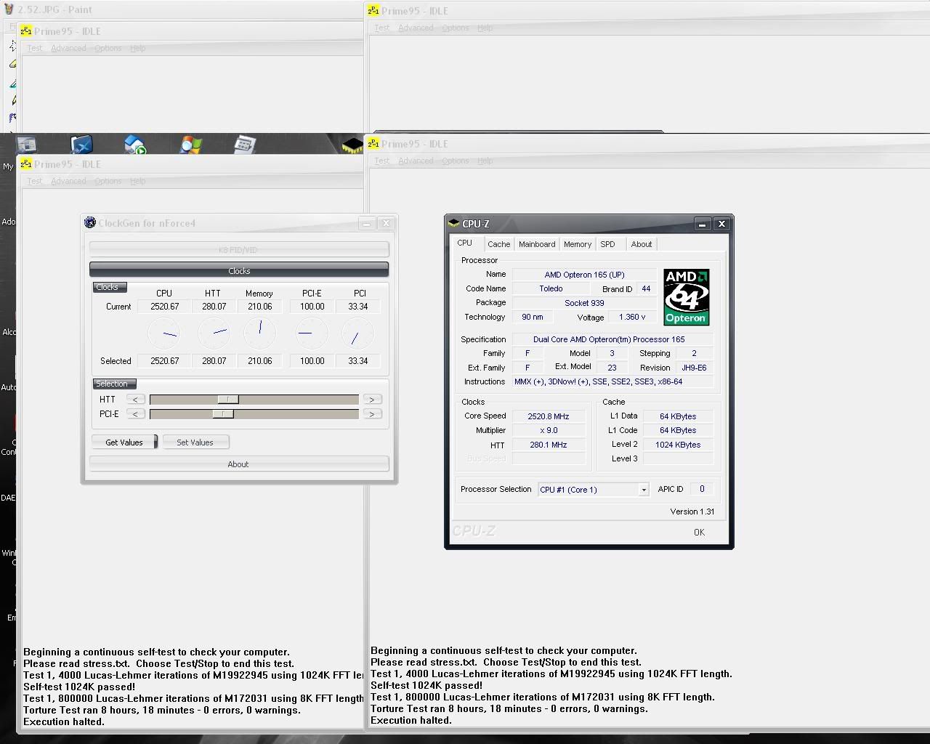Open the Options menu in the Prime95 window behind ClockGen
The width and height of the screenshot is (930, 744).
click(108, 181)
